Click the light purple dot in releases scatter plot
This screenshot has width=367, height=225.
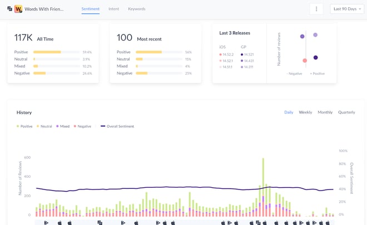pos(315,35)
